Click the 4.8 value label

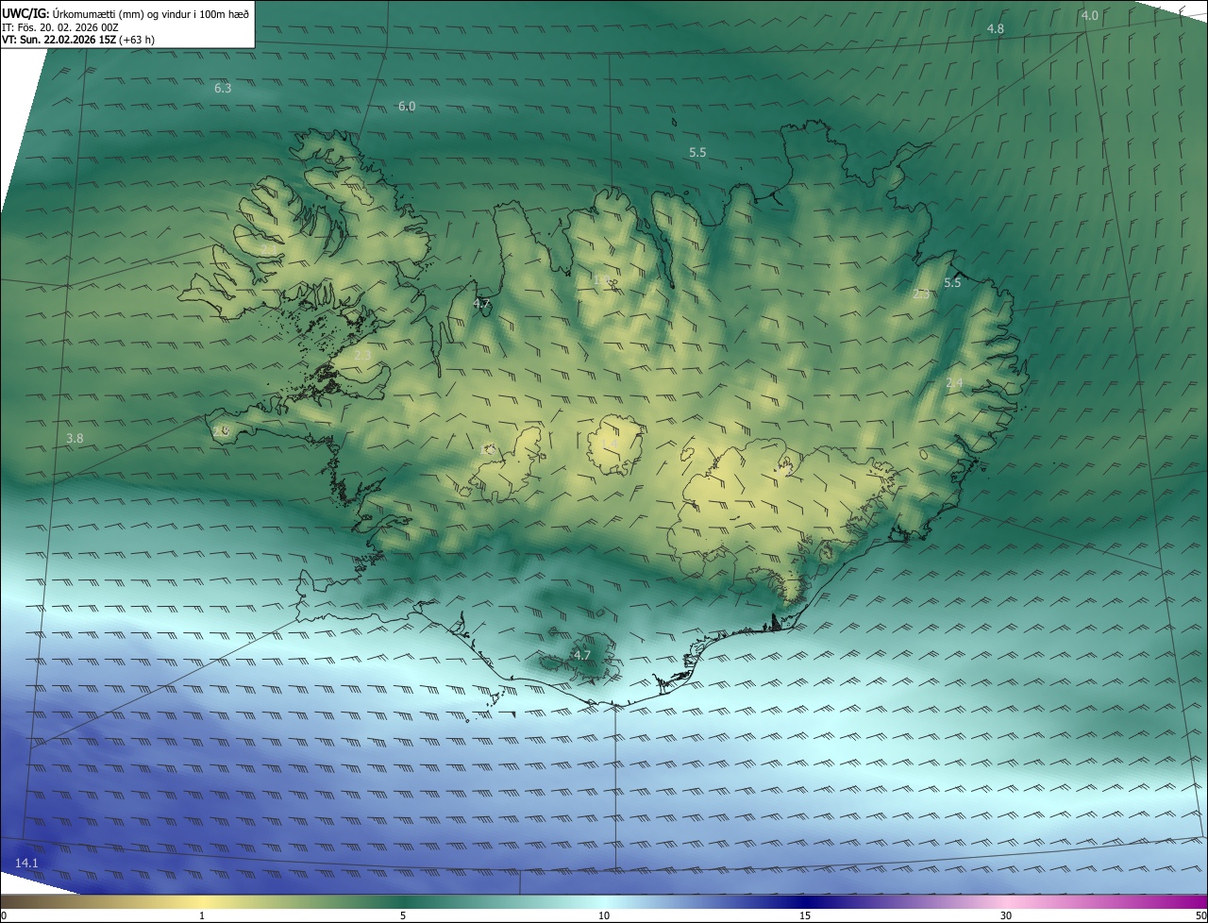click(x=995, y=29)
